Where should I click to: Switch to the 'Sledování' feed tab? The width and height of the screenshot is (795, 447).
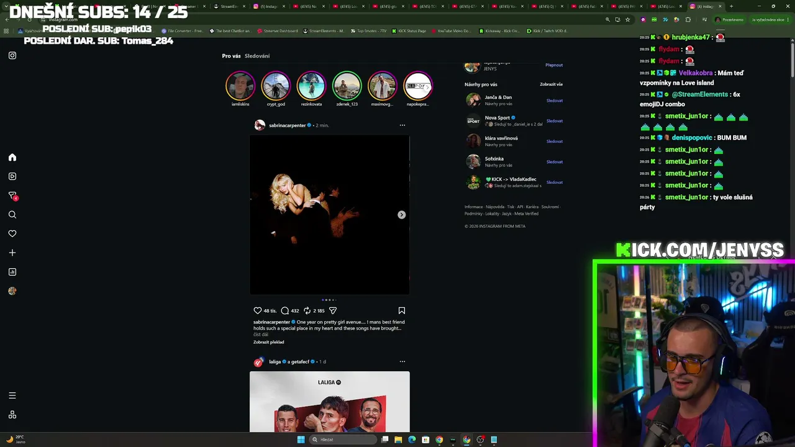coord(257,56)
